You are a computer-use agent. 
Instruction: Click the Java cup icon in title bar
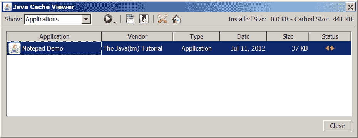point(8,7)
